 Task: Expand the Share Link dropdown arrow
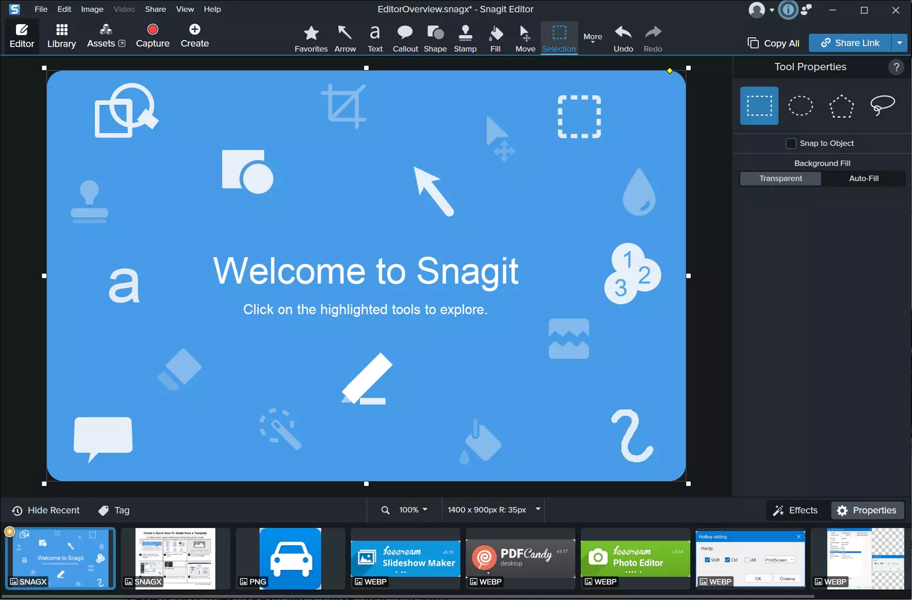coord(899,43)
